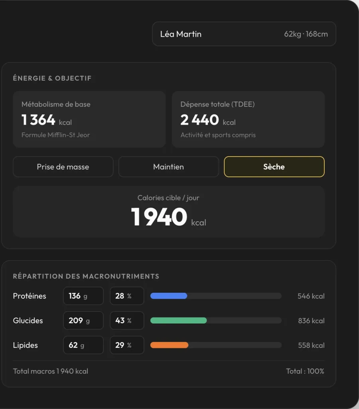Click the 558 kcal Lipides value
This screenshot has width=359, height=409.
point(311,345)
